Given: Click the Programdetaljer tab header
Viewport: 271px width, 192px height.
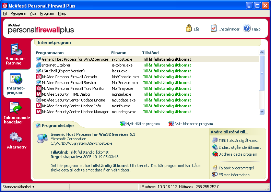Looking at the screenshot, I should coord(58,125).
